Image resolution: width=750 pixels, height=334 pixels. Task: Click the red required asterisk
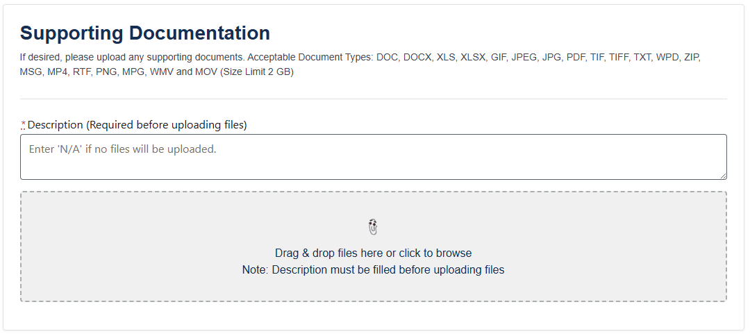point(24,125)
